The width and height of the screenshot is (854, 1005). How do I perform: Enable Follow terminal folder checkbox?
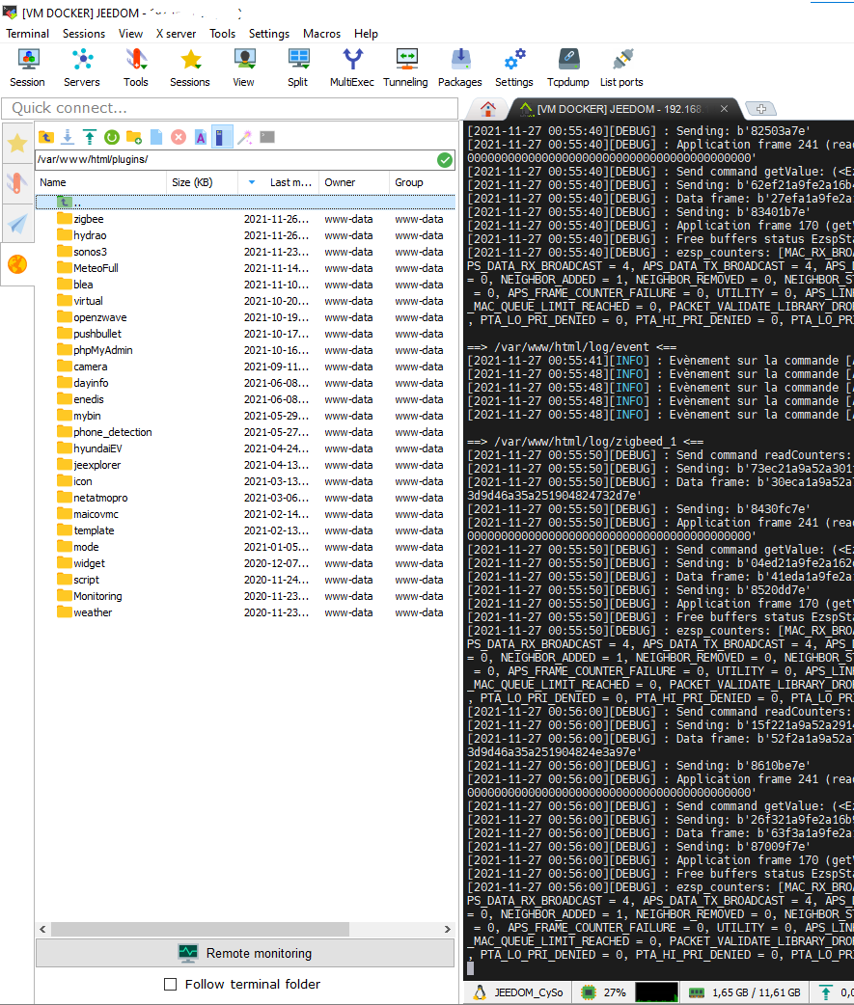click(x=171, y=984)
